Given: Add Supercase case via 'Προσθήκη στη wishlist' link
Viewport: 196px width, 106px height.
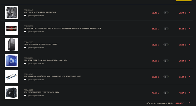Looking at the screenshot, I should point(36,48).
